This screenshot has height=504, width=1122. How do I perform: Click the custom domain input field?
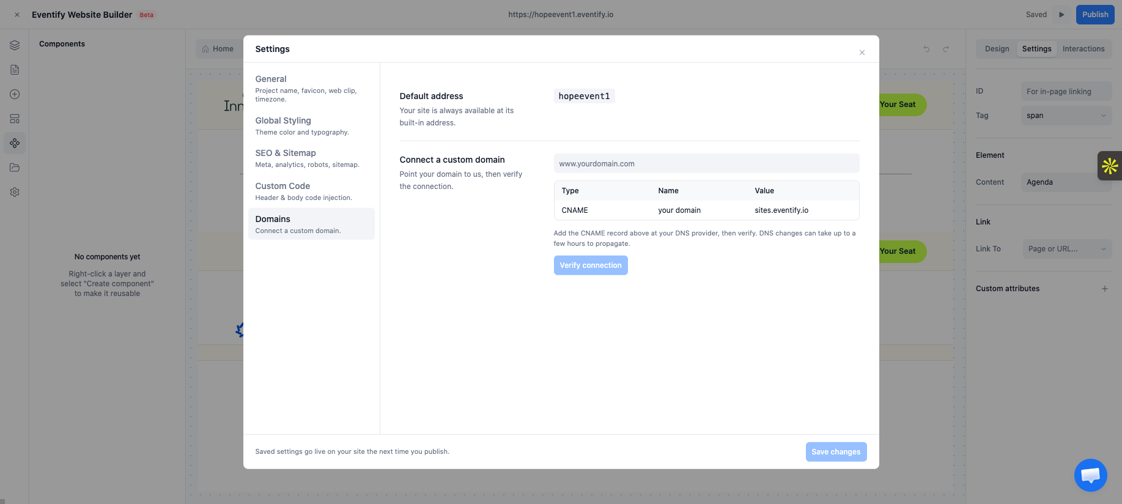pos(706,164)
